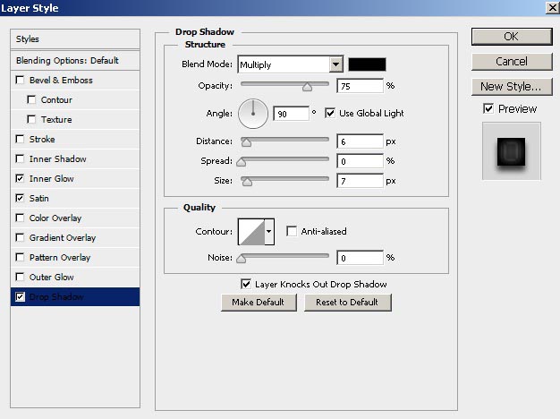560x419 pixels.
Task: Uncheck the Satin effect checkbox
Action: pyautogui.click(x=20, y=198)
